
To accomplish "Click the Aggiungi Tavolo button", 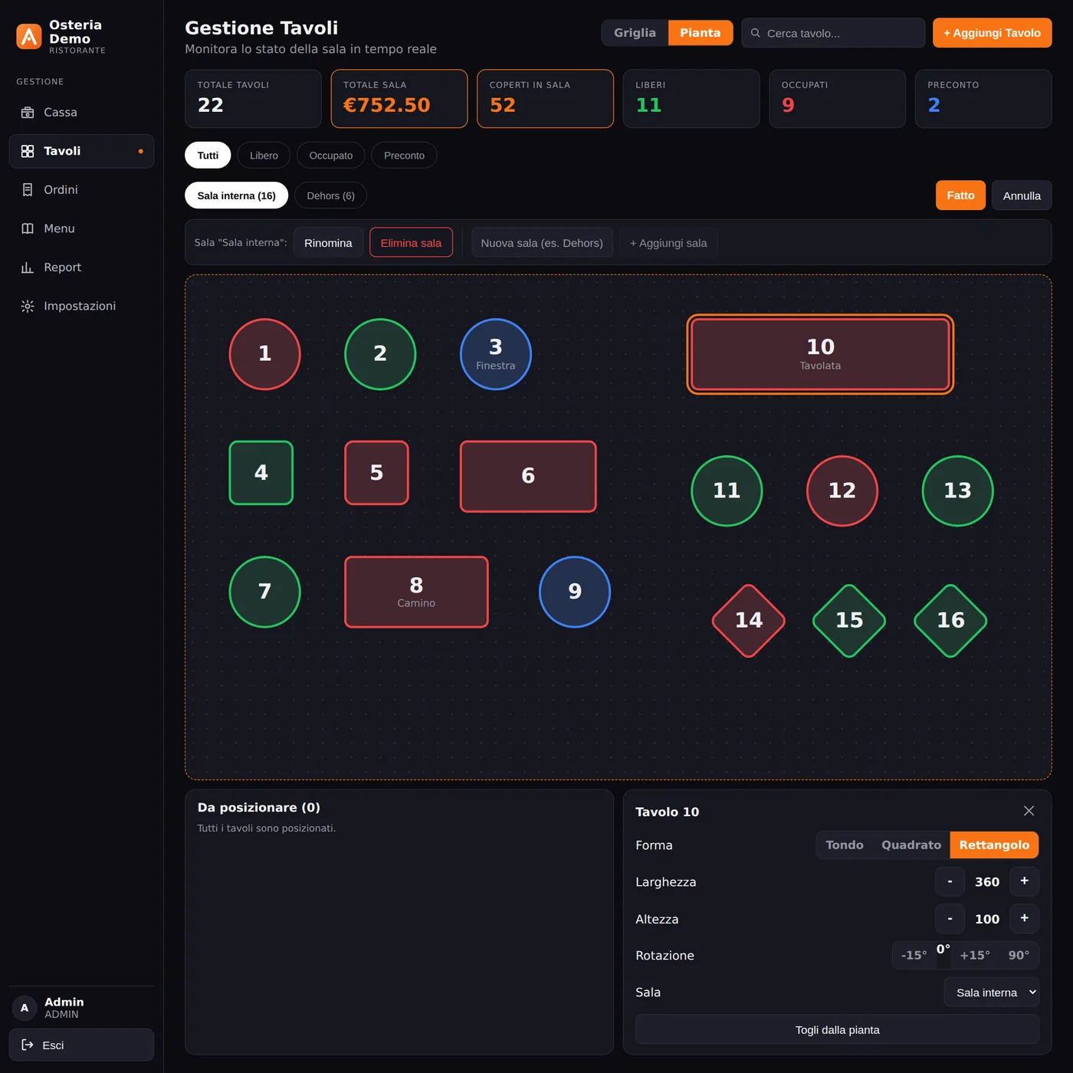I will click(992, 33).
